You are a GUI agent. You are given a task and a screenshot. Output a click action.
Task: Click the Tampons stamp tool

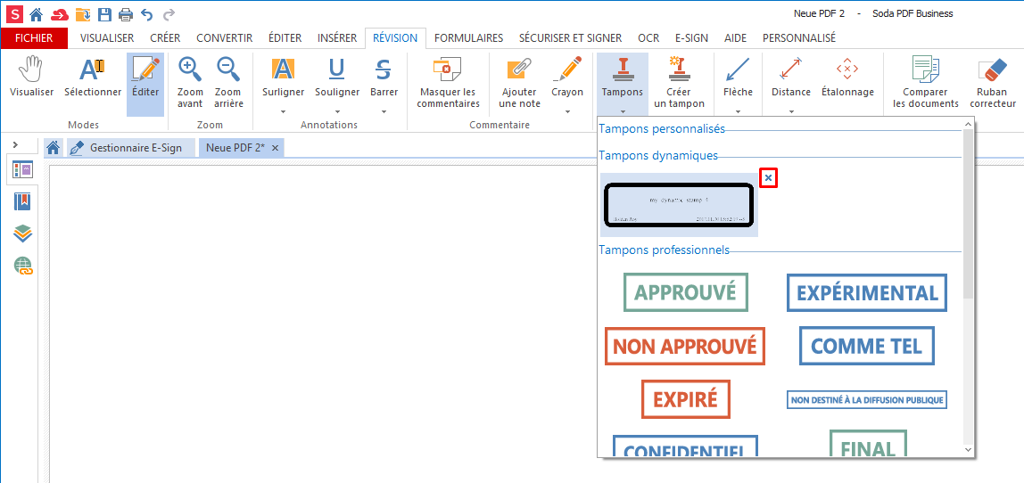(x=623, y=78)
